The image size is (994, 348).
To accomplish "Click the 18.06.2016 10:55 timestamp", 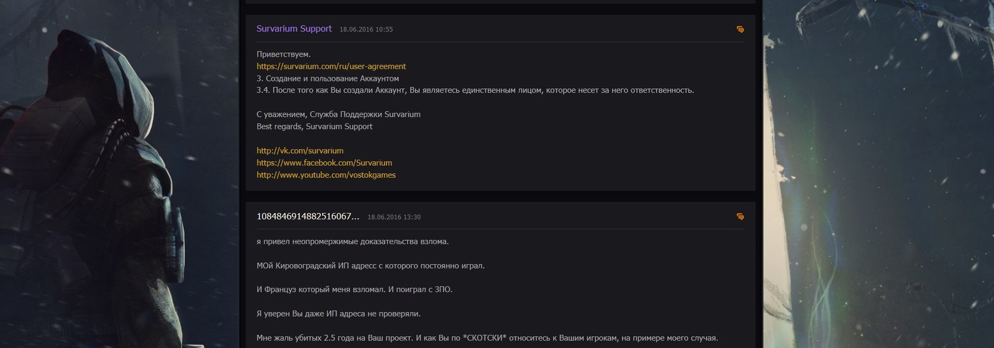I will tap(366, 30).
